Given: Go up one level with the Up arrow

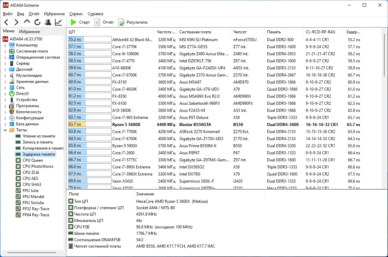Looking at the screenshot, I should coord(27,22).
